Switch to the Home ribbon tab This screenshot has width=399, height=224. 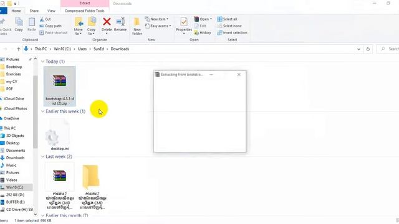16,11
